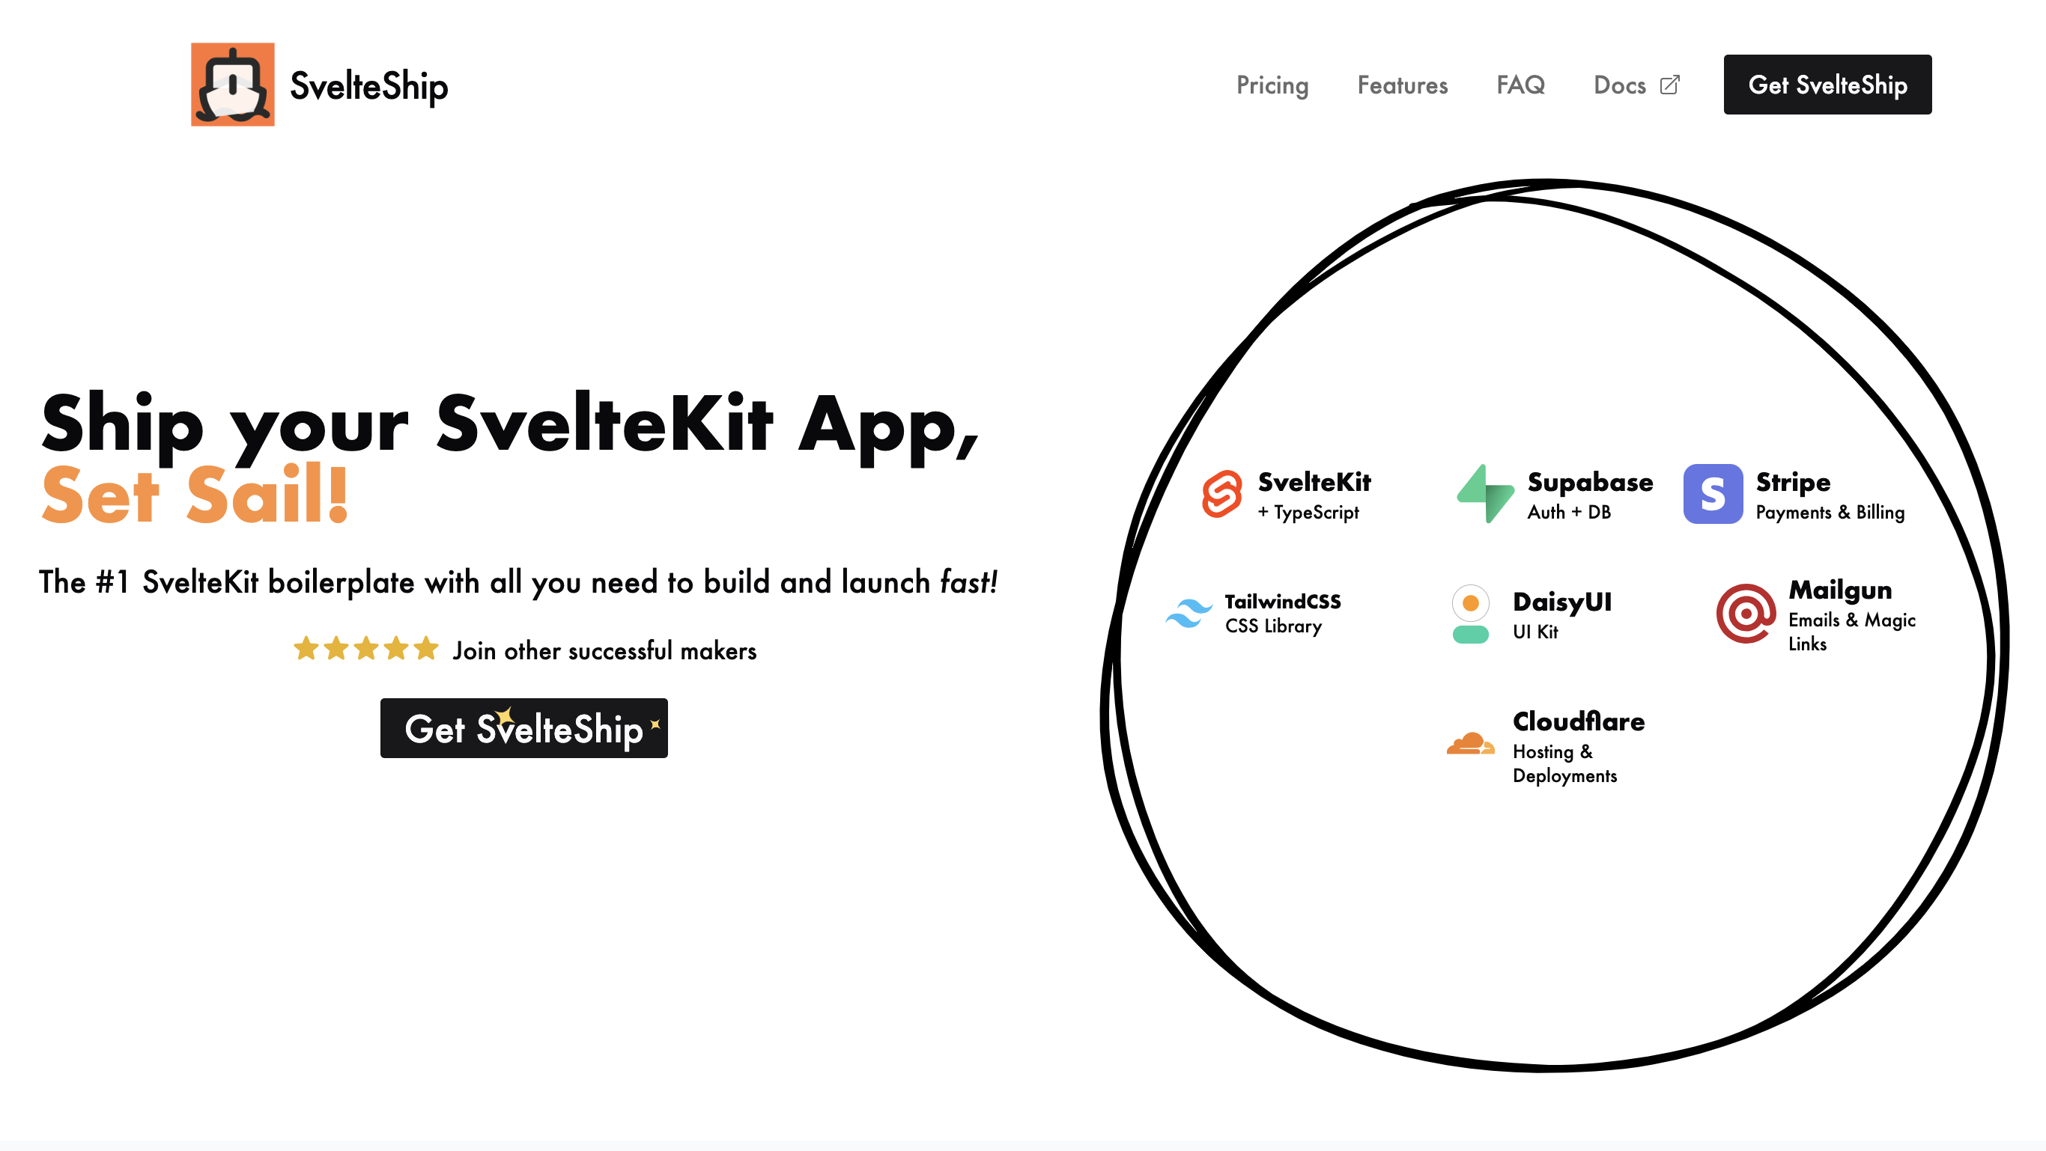Click the Supabase Auth + DB icon
2046x1151 pixels.
click(1483, 494)
